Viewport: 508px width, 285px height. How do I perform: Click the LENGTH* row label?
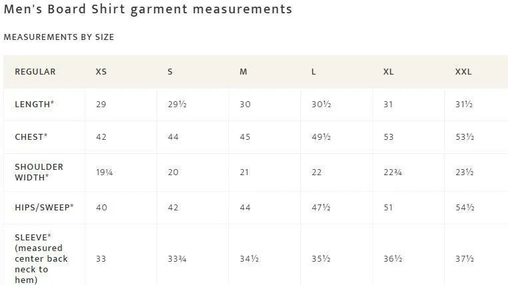coord(35,105)
